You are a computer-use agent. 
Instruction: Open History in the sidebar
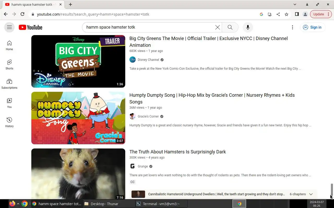[9, 122]
